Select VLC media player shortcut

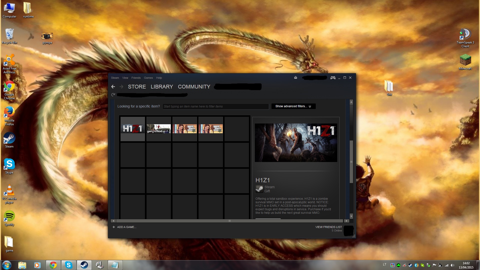9,194
